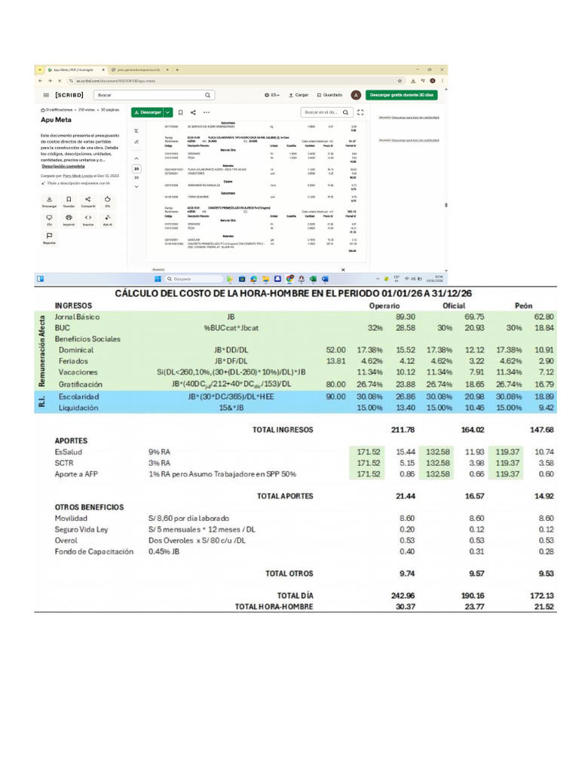579x772 pixels.
Task: Click the share icon in the document toolbar
Action: [x=193, y=112]
